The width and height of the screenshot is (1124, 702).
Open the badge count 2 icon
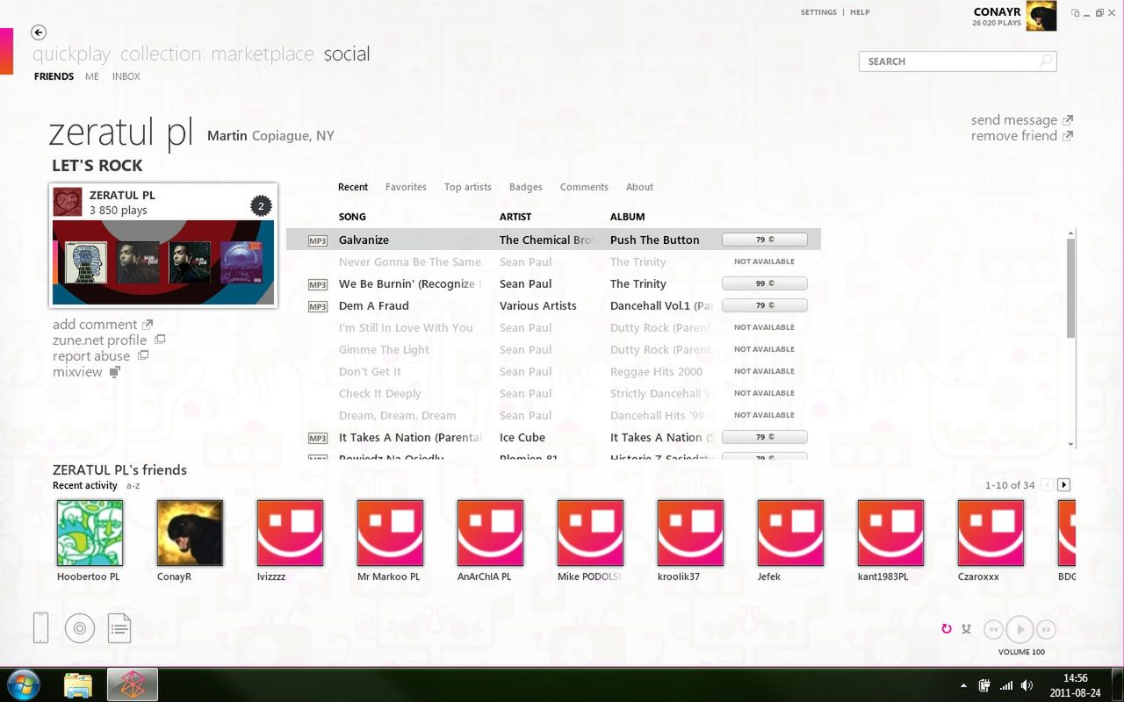261,206
